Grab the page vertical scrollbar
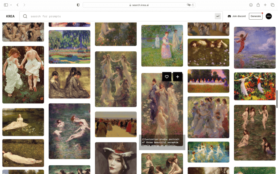Image resolution: width=278 pixels, height=174 pixels. (277, 99)
